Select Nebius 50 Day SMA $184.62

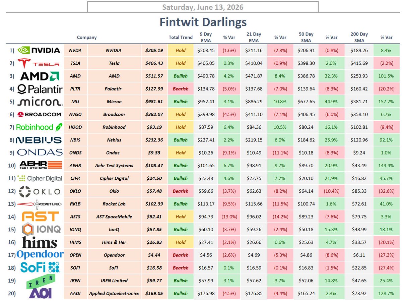pyautogui.click(x=306, y=140)
